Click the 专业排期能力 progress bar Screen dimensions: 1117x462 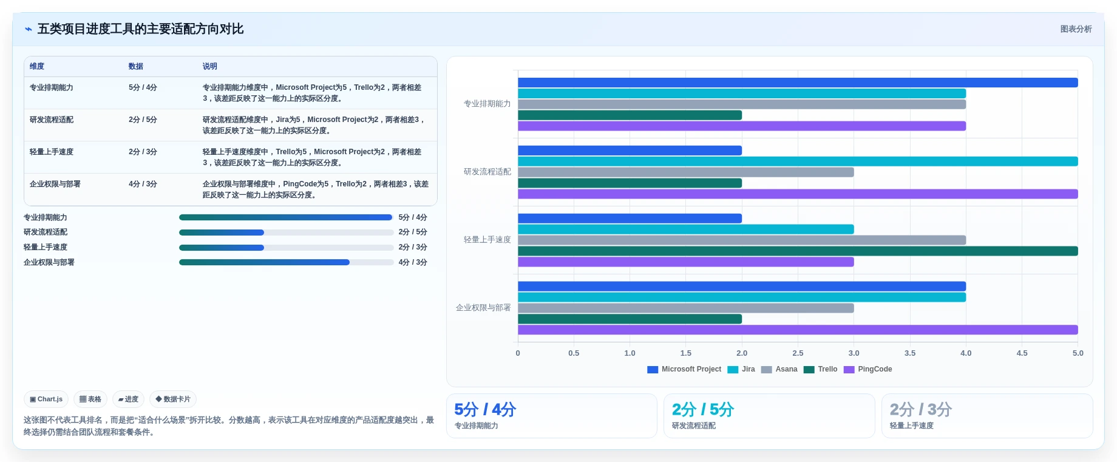point(287,217)
